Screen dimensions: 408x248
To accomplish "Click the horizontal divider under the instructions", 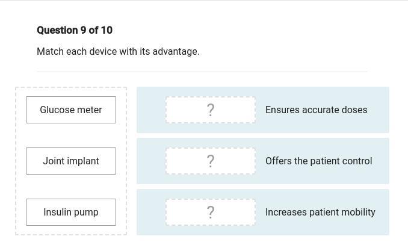I will 202,72.
